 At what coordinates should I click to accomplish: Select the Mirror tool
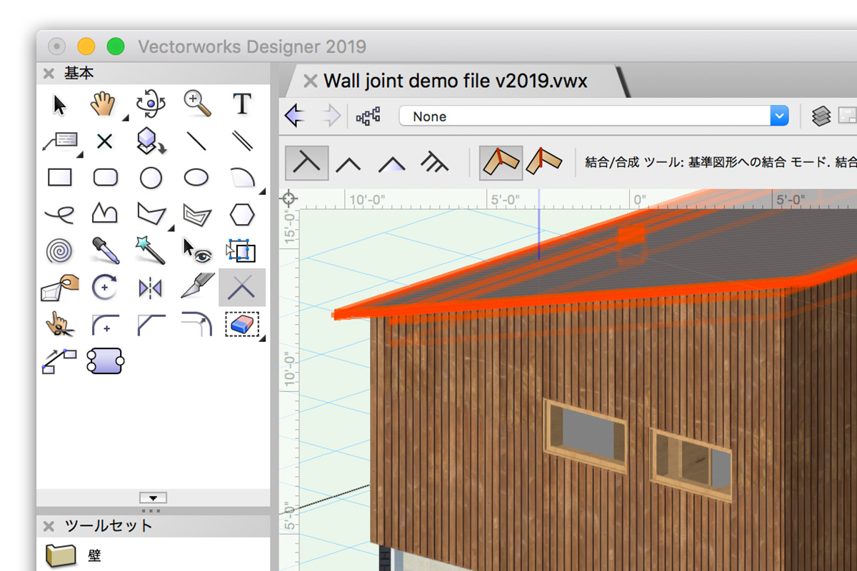click(x=151, y=288)
